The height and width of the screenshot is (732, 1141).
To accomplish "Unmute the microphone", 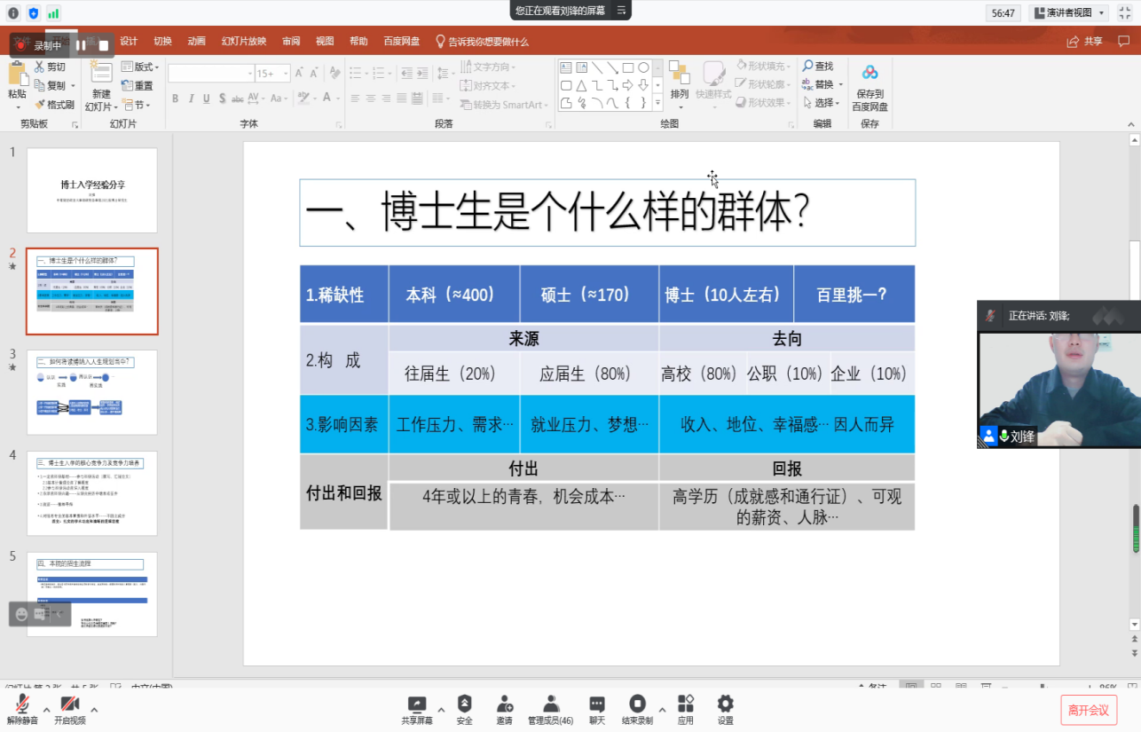I will point(22,706).
